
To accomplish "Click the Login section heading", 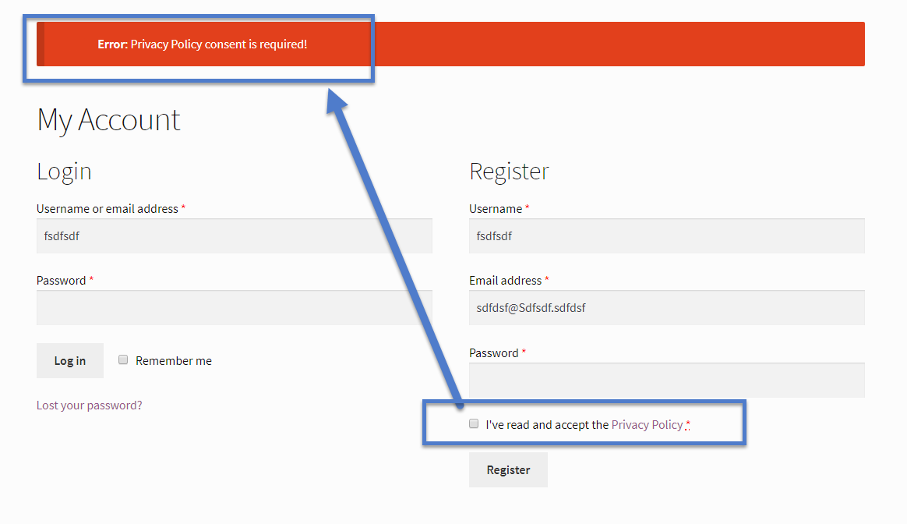I will pos(64,172).
